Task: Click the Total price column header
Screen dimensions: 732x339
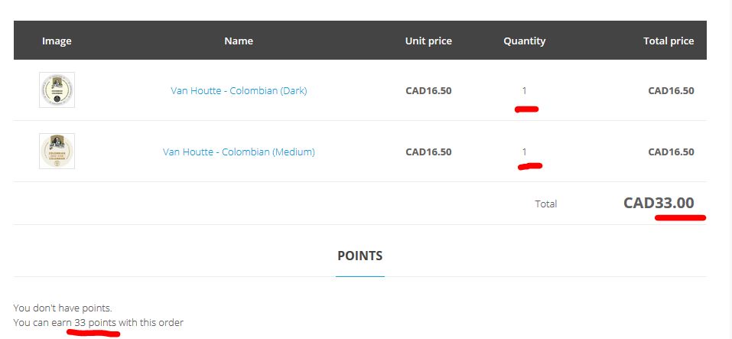Action: (x=669, y=41)
